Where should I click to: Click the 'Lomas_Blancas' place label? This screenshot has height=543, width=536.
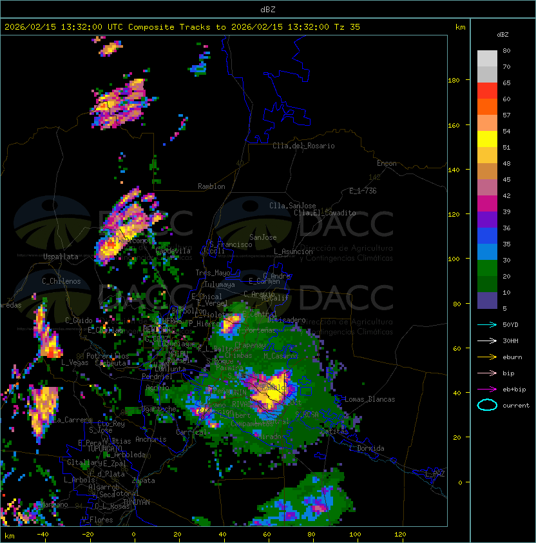click(370, 399)
